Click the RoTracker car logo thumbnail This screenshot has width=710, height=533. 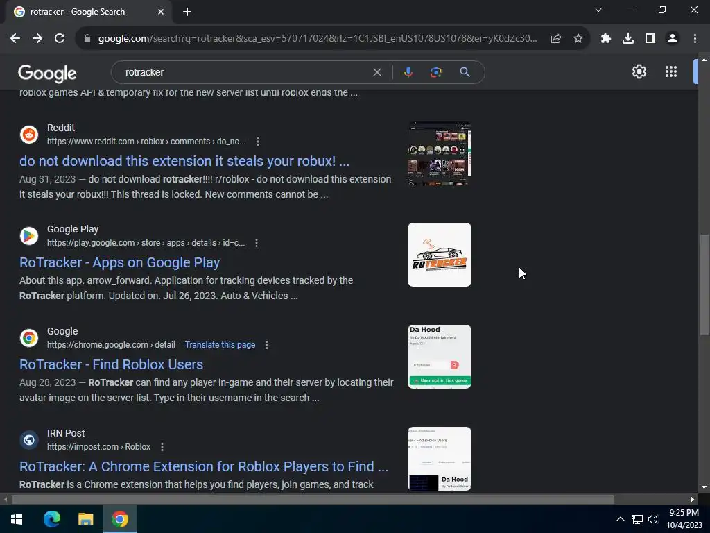pyautogui.click(x=439, y=255)
